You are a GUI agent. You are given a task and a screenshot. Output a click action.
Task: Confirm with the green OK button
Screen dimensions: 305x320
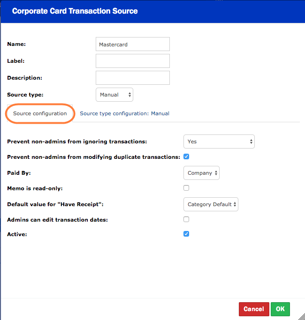point(280,309)
